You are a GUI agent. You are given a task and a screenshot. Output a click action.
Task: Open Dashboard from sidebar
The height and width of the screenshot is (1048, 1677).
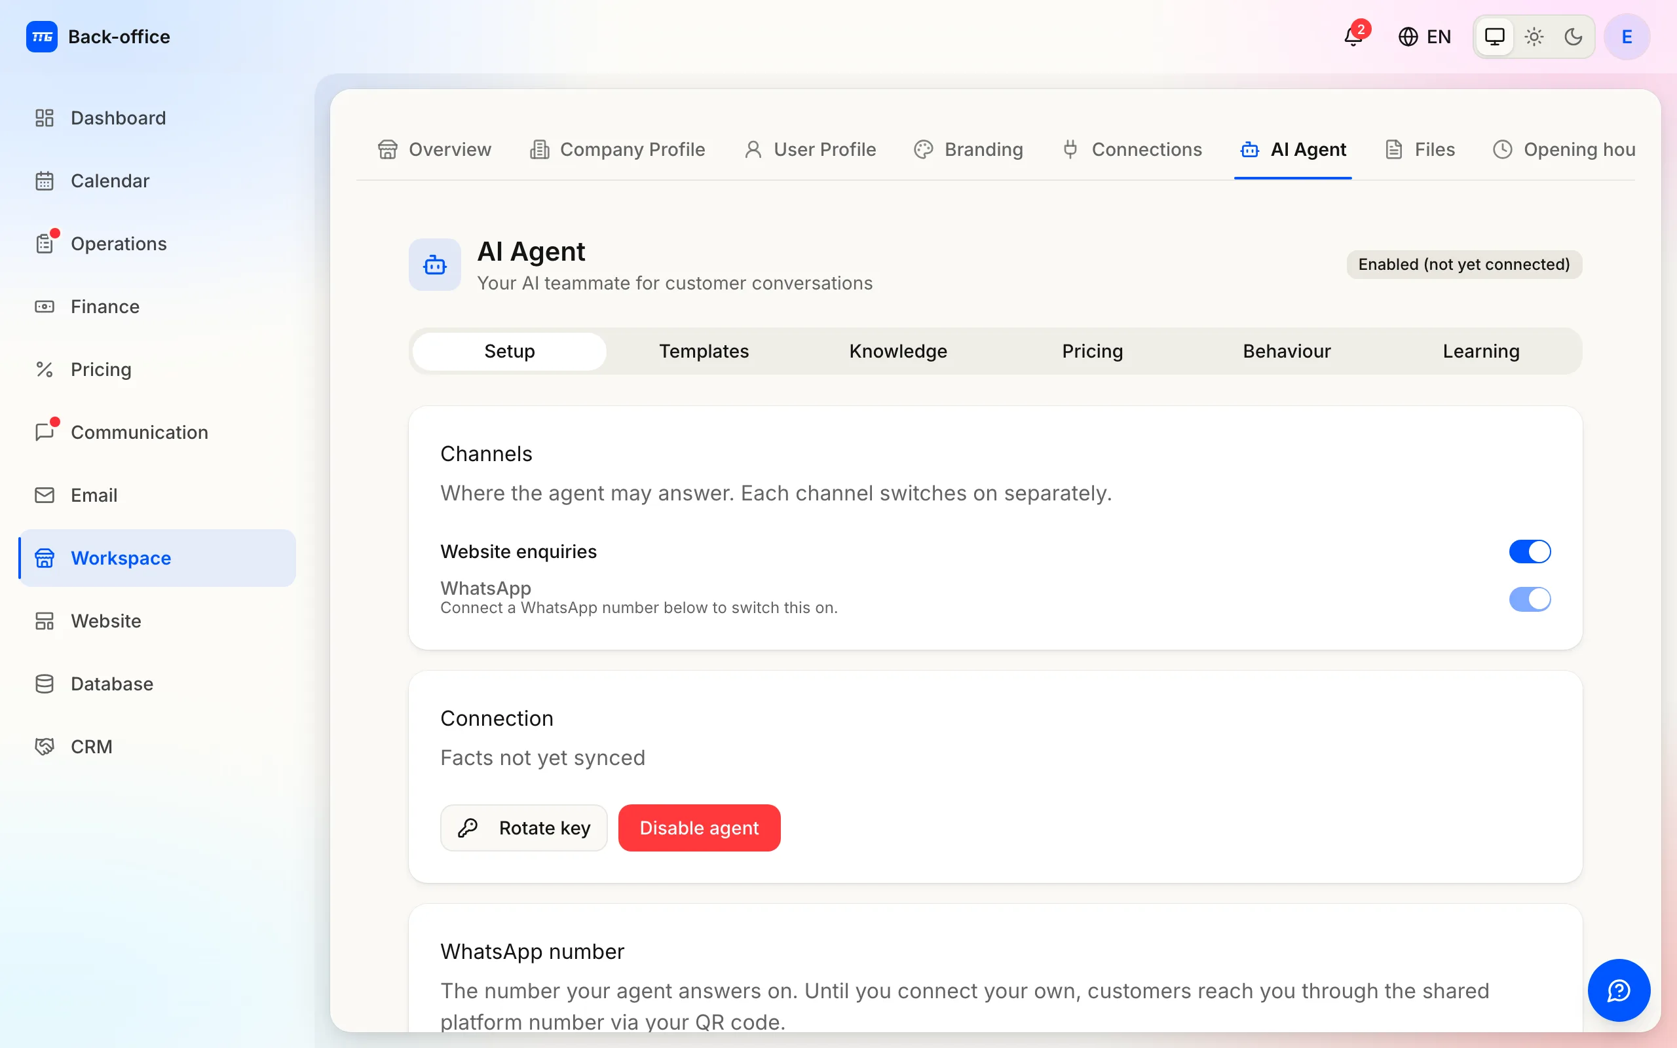157,118
